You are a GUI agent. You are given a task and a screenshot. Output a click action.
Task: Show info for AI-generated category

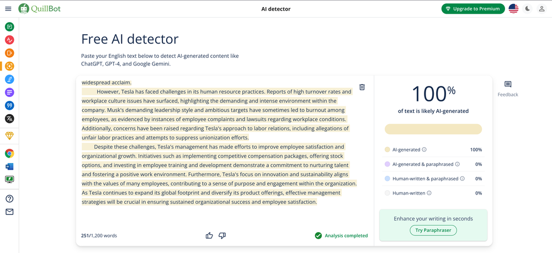tap(424, 150)
